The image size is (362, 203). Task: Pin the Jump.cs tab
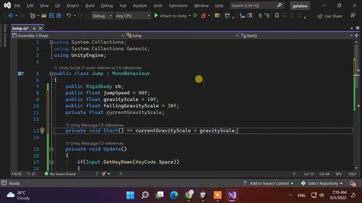pos(34,28)
